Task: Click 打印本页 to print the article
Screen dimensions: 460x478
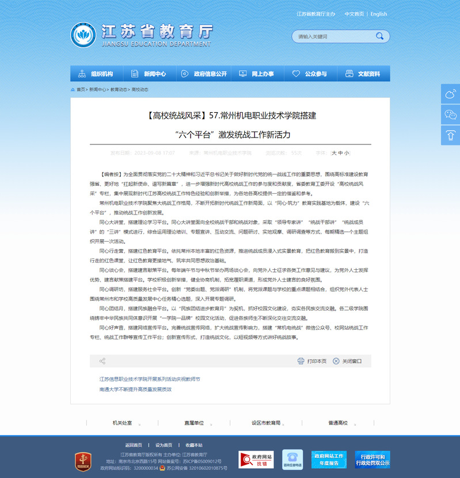Action: 312,361
